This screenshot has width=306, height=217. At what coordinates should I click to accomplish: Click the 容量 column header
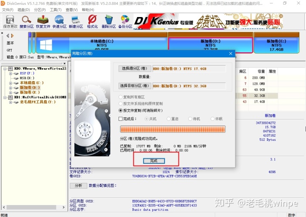point(261,71)
